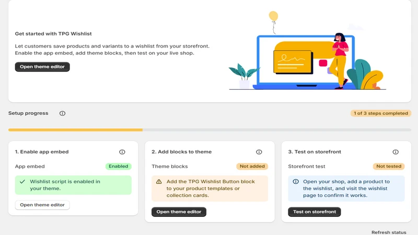This screenshot has width=418, height=235.
Task: Click the Not added status badge
Action: [252, 166]
